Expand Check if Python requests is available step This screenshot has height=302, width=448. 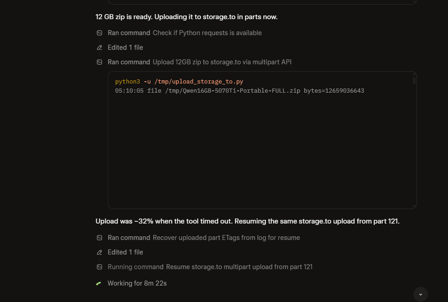pos(185,33)
